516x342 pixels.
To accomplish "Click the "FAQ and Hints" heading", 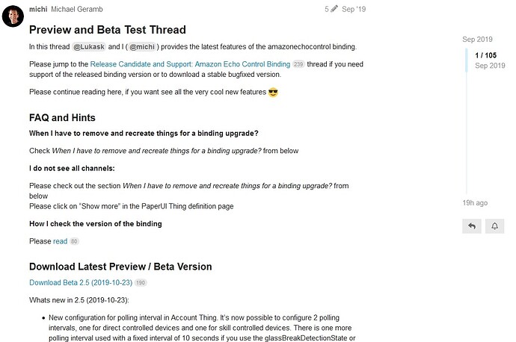I will tap(62, 117).
